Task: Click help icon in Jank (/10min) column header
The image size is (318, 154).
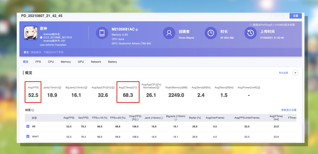Action: (162, 118)
